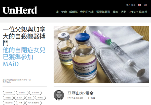Select the 安樂死 tag pill

(40, 98)
